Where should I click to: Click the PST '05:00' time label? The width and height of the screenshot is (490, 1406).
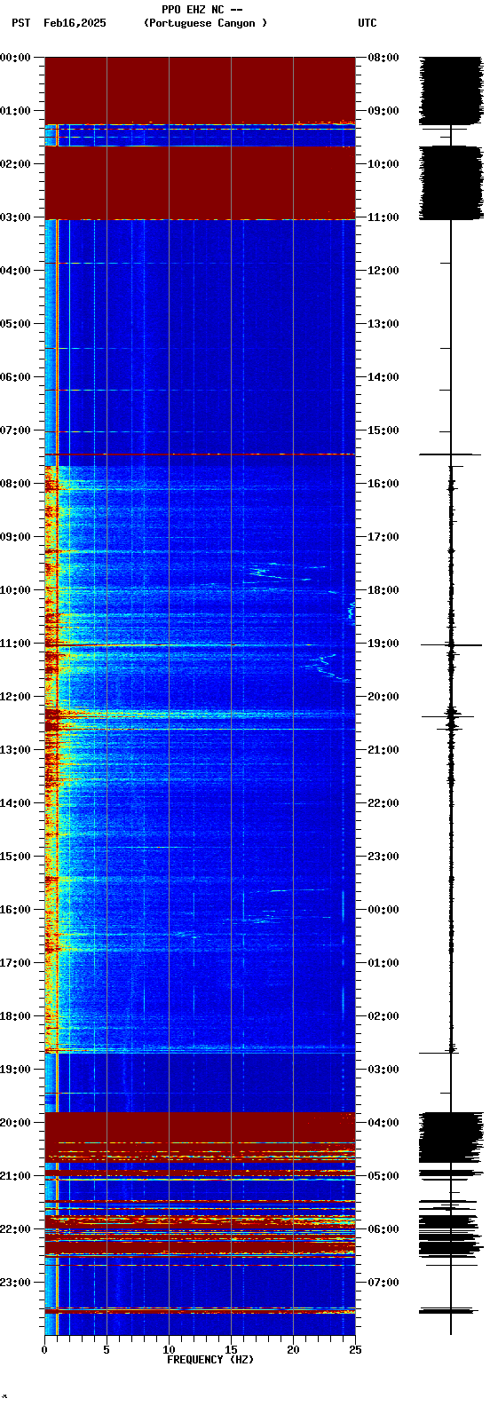(x=16, y=324)
